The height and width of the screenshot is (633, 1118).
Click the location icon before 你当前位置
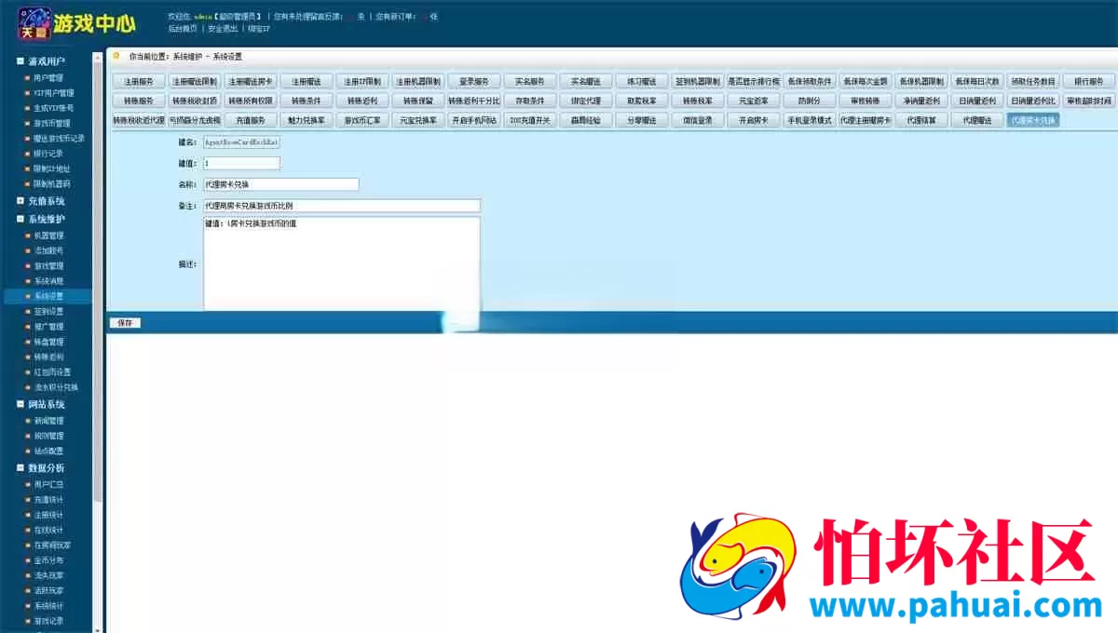click(x=117, y=56)
